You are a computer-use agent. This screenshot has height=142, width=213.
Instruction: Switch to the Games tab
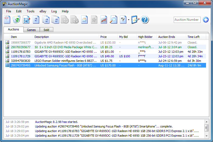click(x=31, y=30)
